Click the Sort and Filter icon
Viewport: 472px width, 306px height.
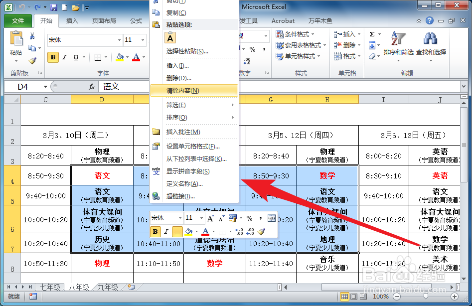pyautogui.click(x=398, y=38)
